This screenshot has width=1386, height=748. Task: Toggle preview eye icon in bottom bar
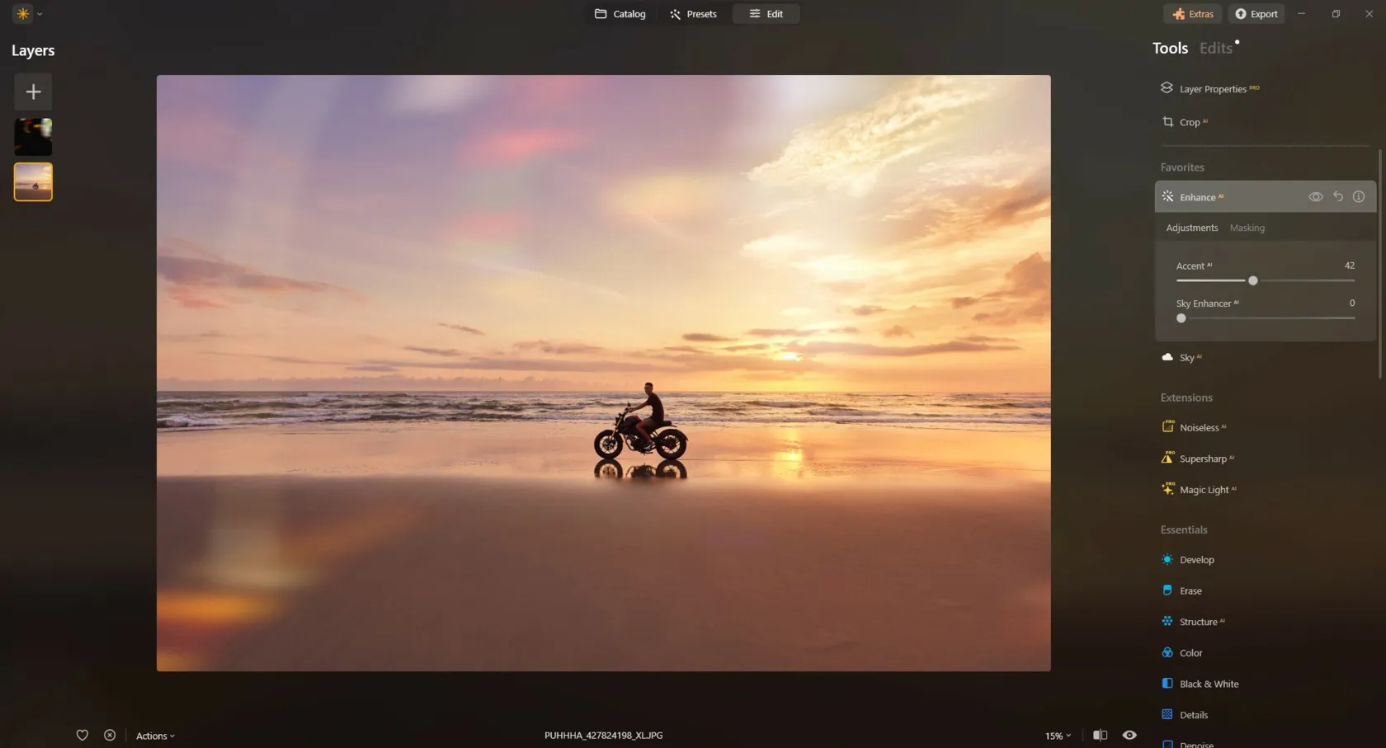tap(1129, 735)
